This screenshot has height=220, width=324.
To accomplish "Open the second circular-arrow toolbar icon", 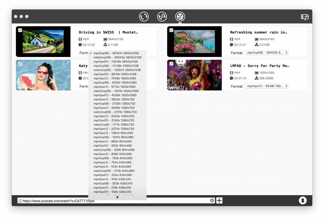I will click(162, 16).
